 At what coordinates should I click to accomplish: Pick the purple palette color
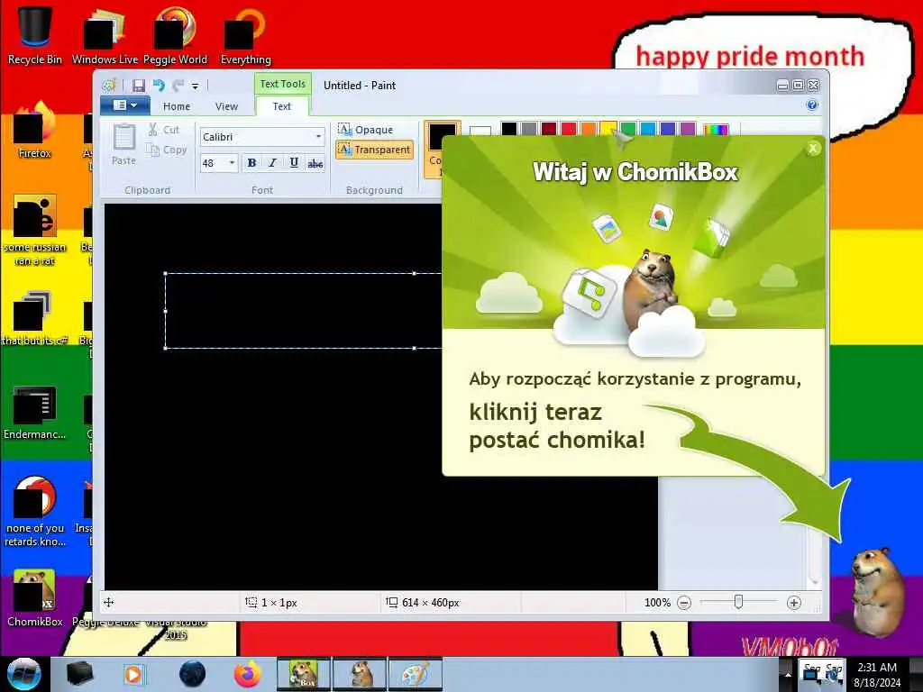(x=688, y=129)
